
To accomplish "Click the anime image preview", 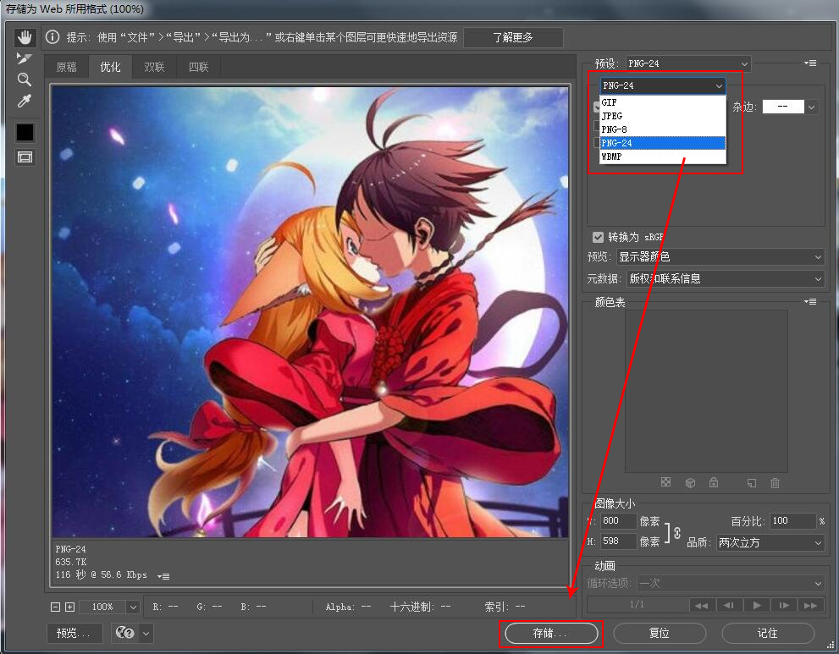I will tap(311, 311).
